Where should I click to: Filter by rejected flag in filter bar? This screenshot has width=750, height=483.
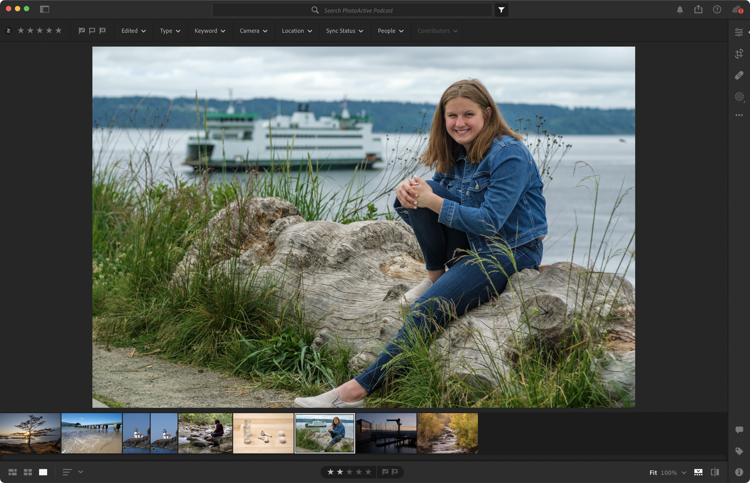click(103, 31)
